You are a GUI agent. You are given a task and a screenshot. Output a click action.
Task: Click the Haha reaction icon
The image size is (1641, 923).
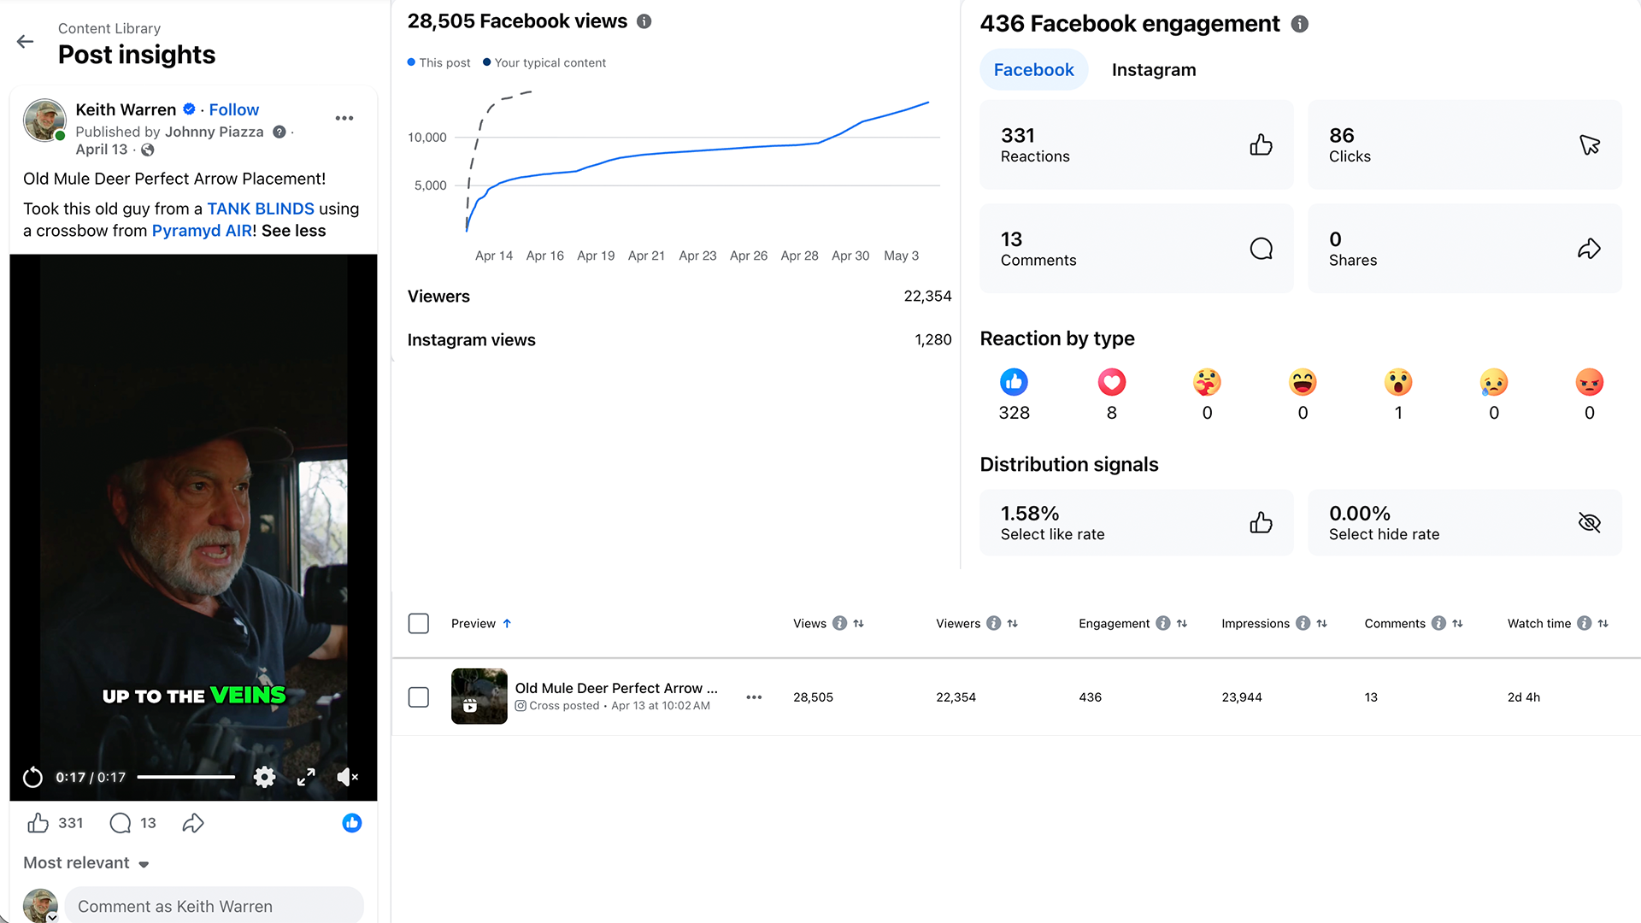(1303, 382)
